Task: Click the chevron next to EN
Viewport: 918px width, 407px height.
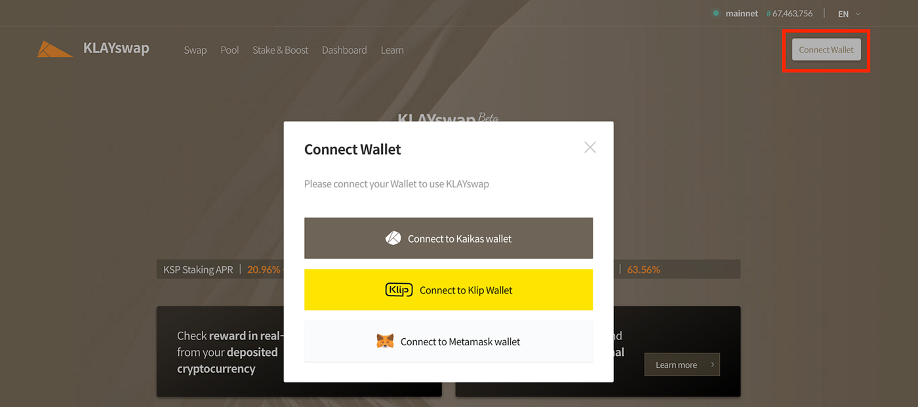Action: 858,13
